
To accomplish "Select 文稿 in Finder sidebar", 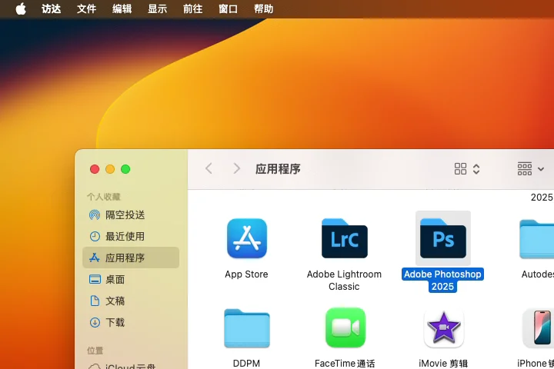I will pyautogui.click(x=131, y=301).
